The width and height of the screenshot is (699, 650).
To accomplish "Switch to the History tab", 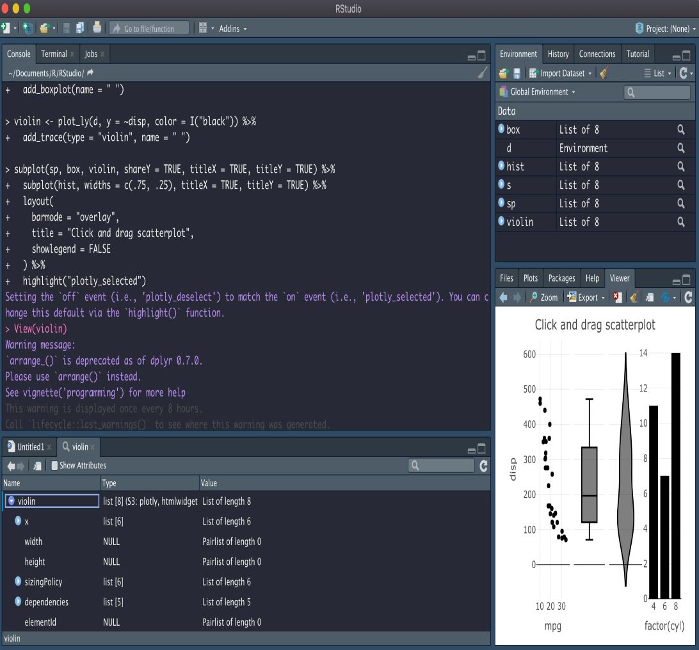I will click(x=558, y=54).
